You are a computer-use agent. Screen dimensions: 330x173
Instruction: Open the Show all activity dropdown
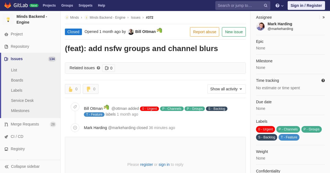(x=227, y=89)
